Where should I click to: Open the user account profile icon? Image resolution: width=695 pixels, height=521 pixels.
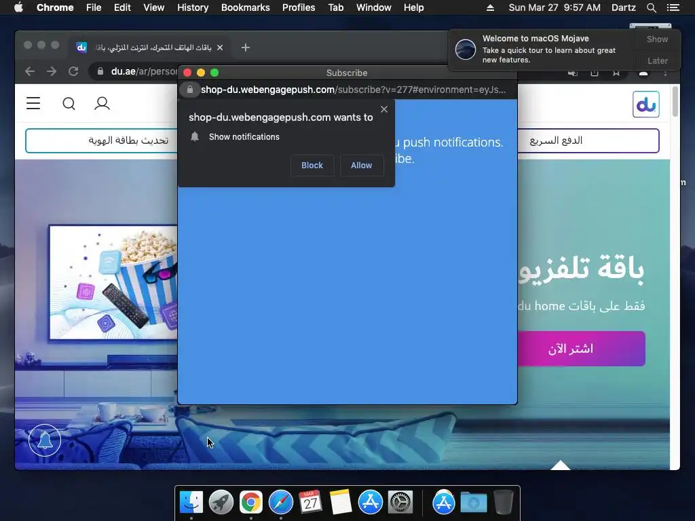(x=102, y=103)
